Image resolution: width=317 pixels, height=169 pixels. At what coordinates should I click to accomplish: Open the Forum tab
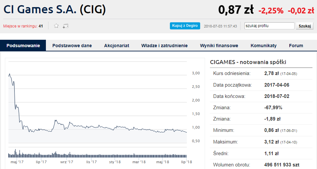click(x=296, y=46)
